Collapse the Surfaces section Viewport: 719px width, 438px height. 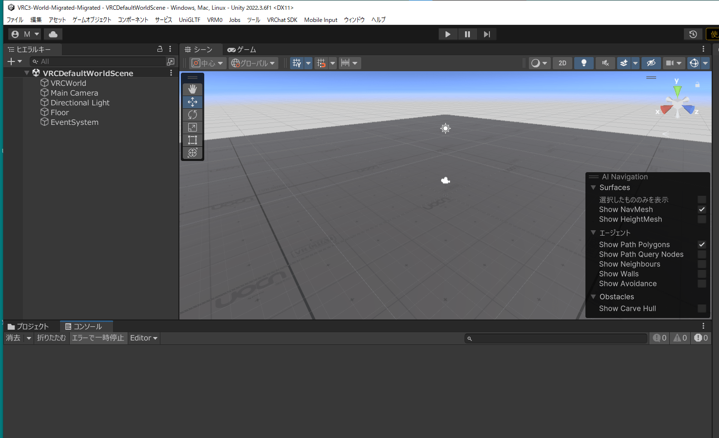coord(593,187)
